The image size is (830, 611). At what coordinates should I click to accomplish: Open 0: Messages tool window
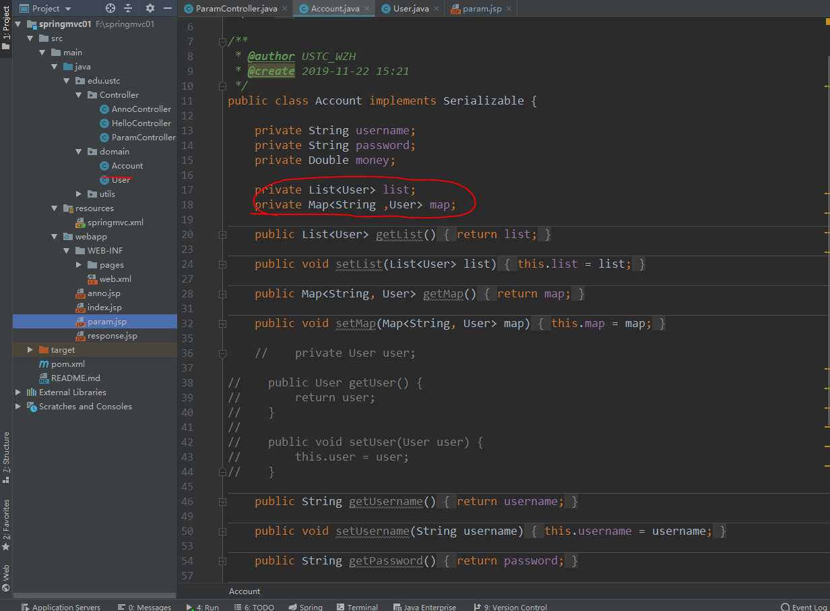[144, 607]
